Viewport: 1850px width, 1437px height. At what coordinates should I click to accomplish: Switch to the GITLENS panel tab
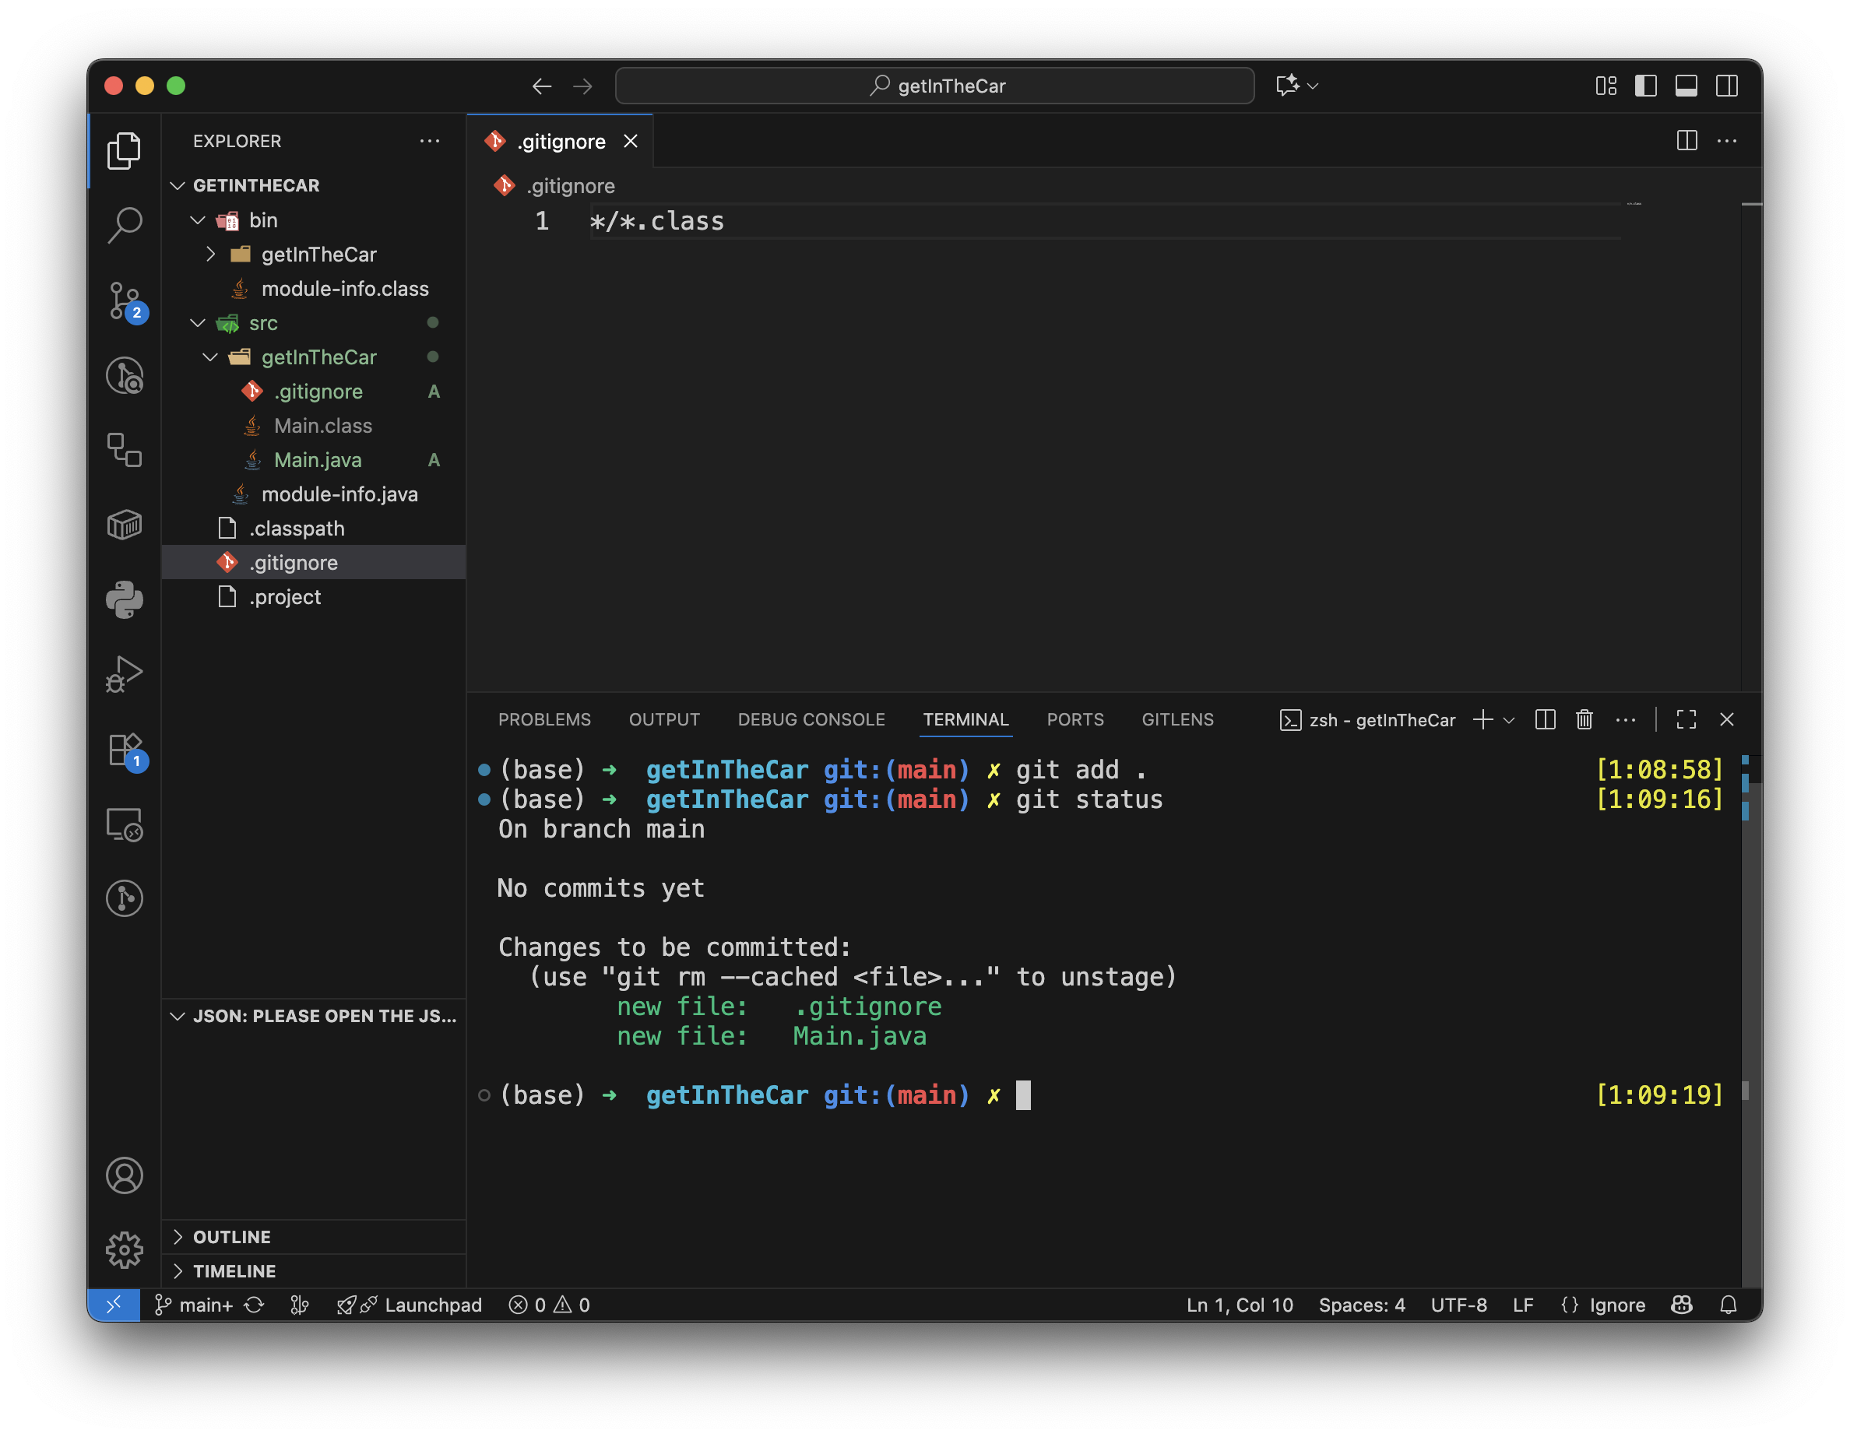(1176, 720)
